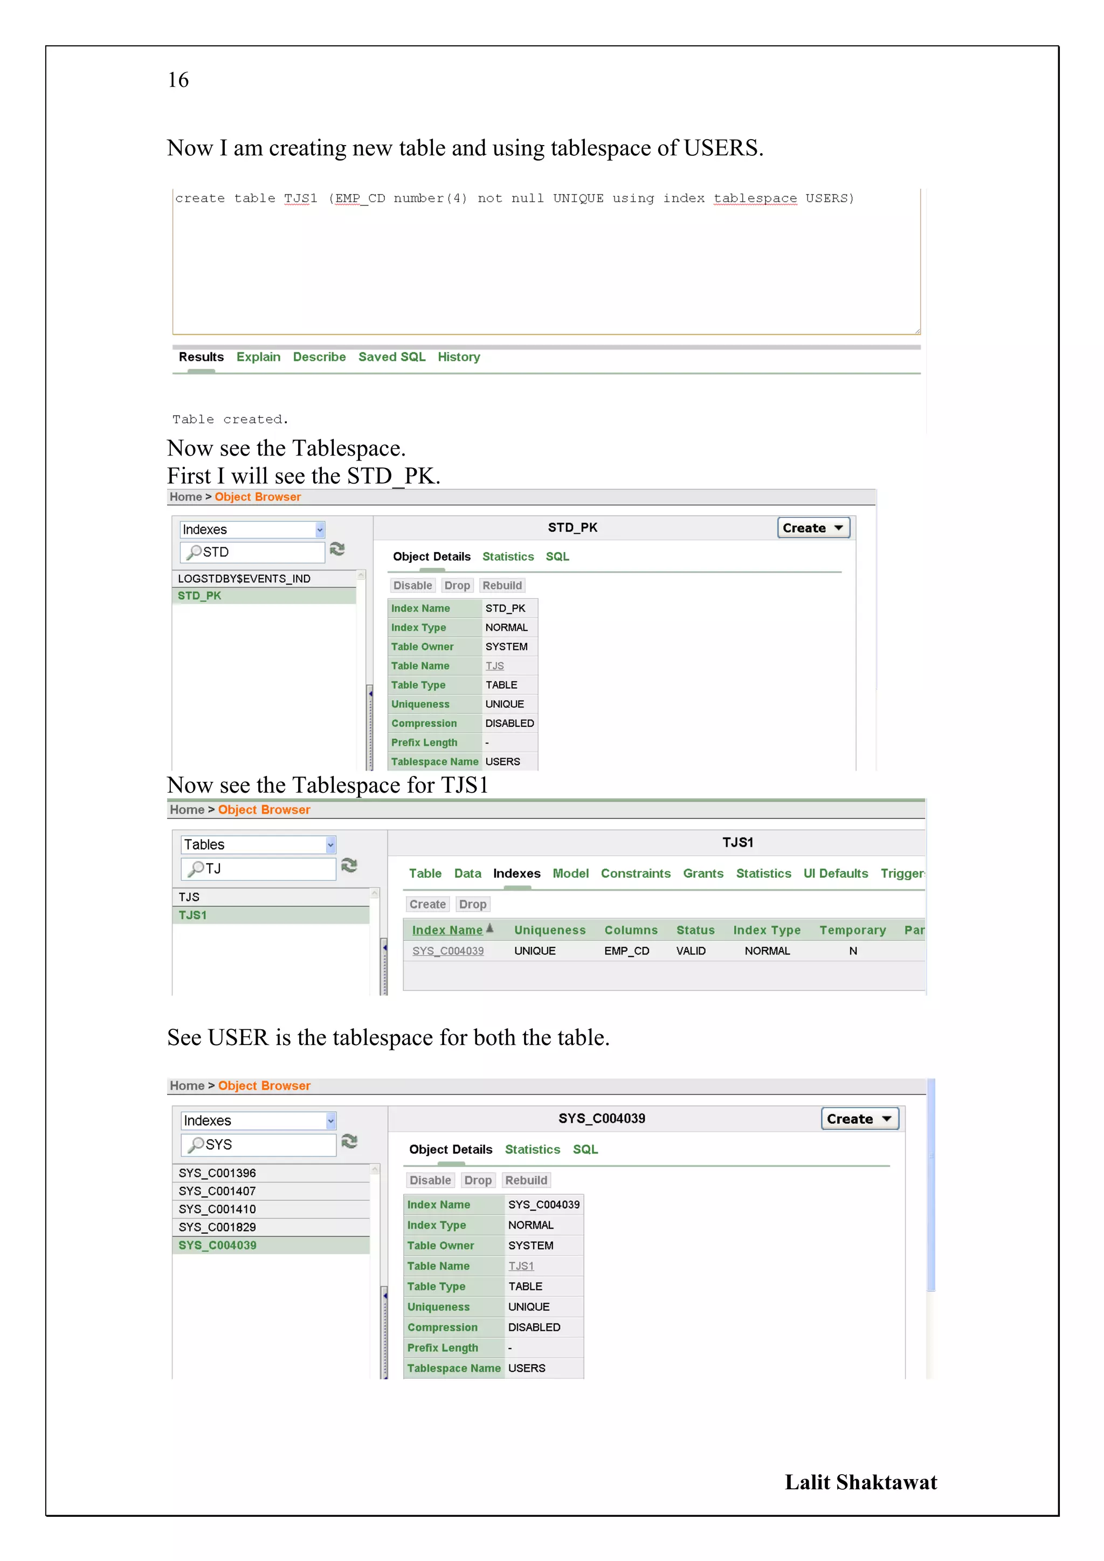Click the Status column header
This screenshot has height=1561, width=1104.
point(695,930)
